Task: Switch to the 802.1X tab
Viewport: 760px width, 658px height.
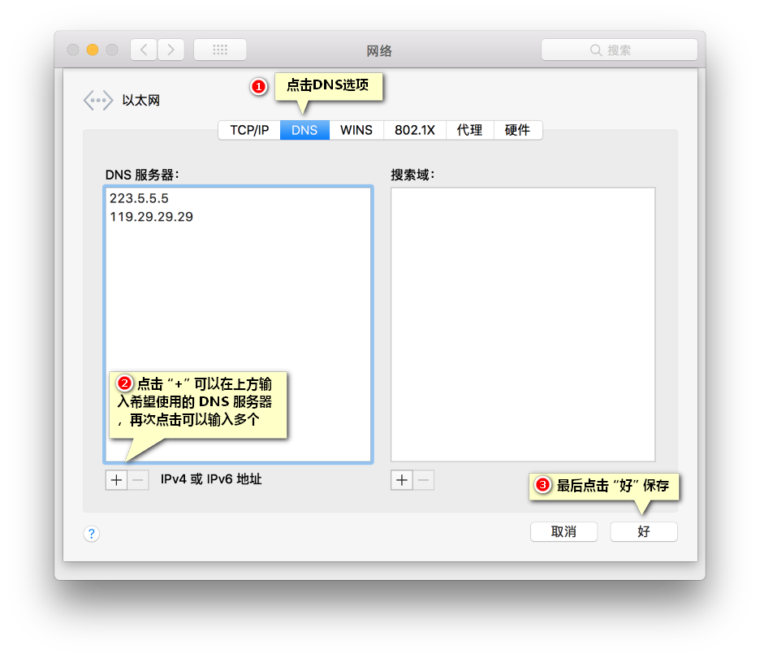Action: point(415,130)
